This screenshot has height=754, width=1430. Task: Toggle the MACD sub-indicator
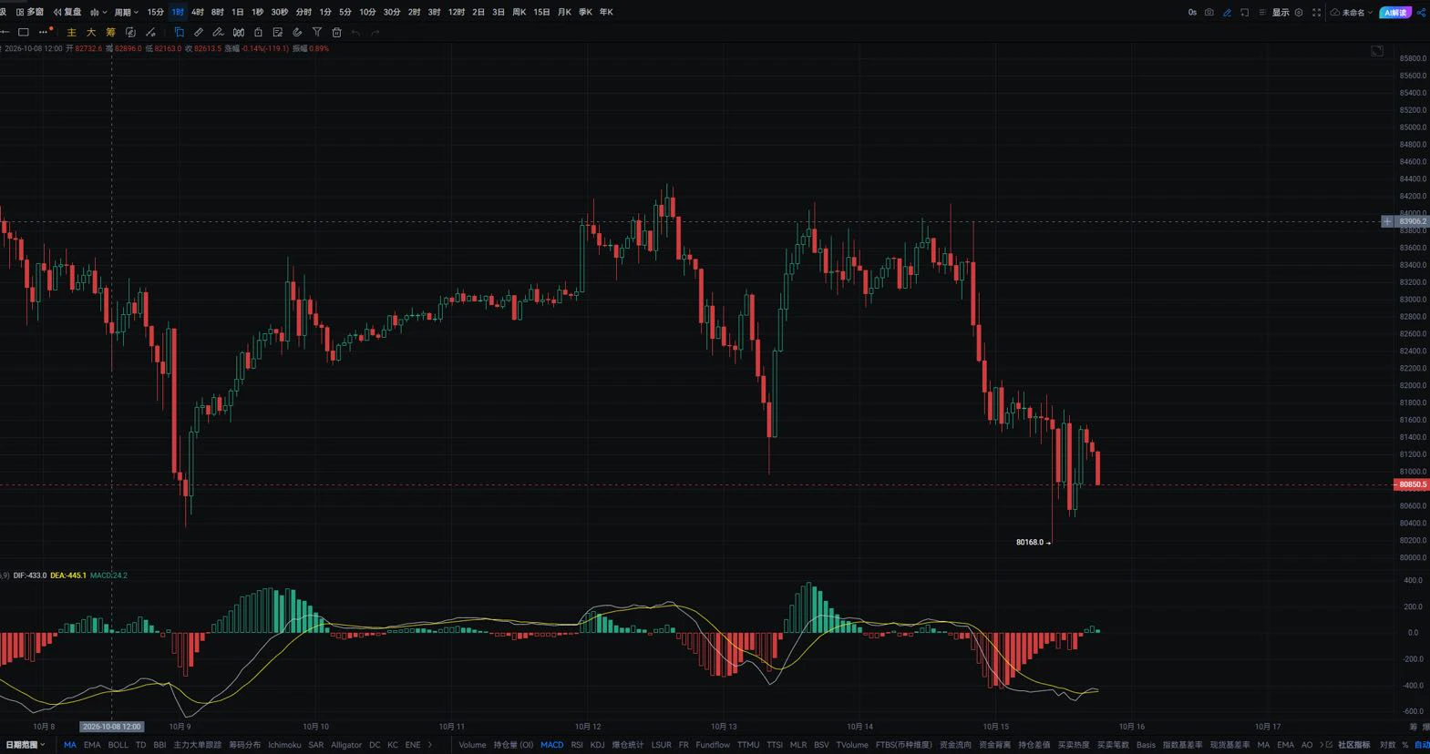coord(552,745)
